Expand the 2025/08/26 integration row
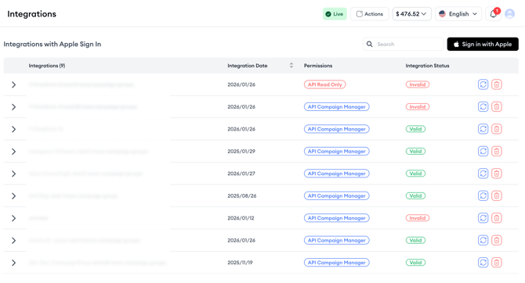Image resolution: width=525 pixels, height=283 pixels. click(14, 195)
